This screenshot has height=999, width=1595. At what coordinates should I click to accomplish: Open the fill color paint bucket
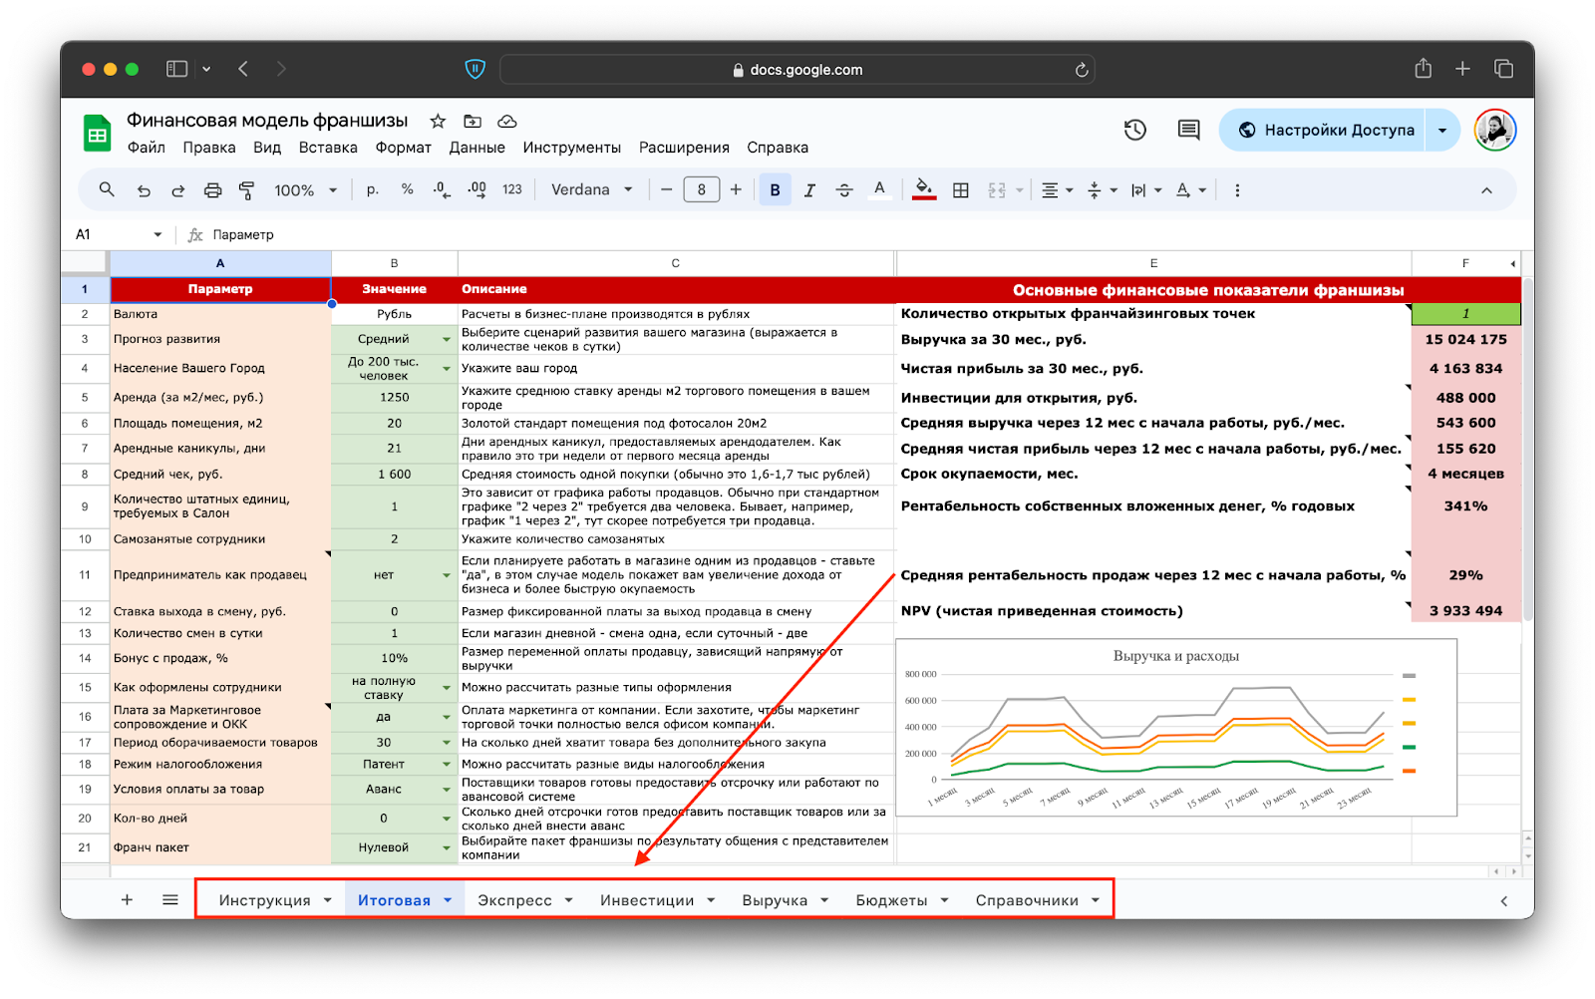tap(923, 189)
